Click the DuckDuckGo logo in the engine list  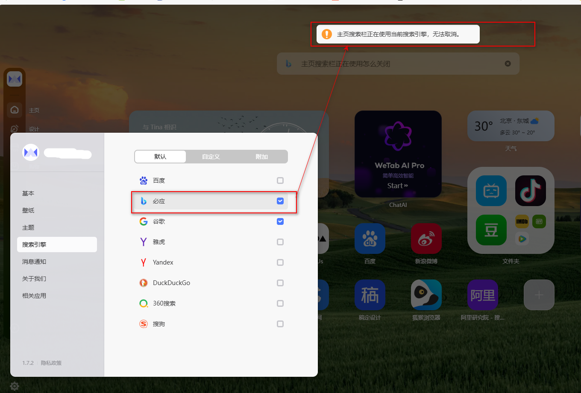[x=144, y=283]
